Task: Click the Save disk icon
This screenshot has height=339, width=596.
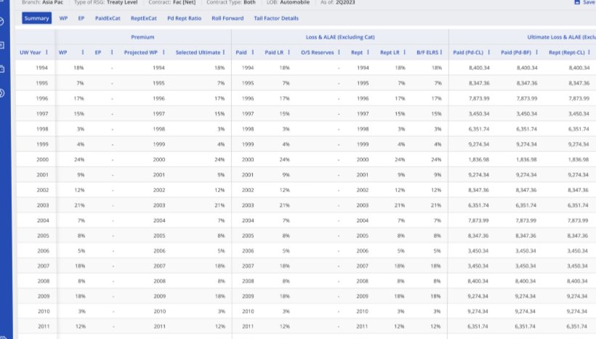Action: [577, 2]
